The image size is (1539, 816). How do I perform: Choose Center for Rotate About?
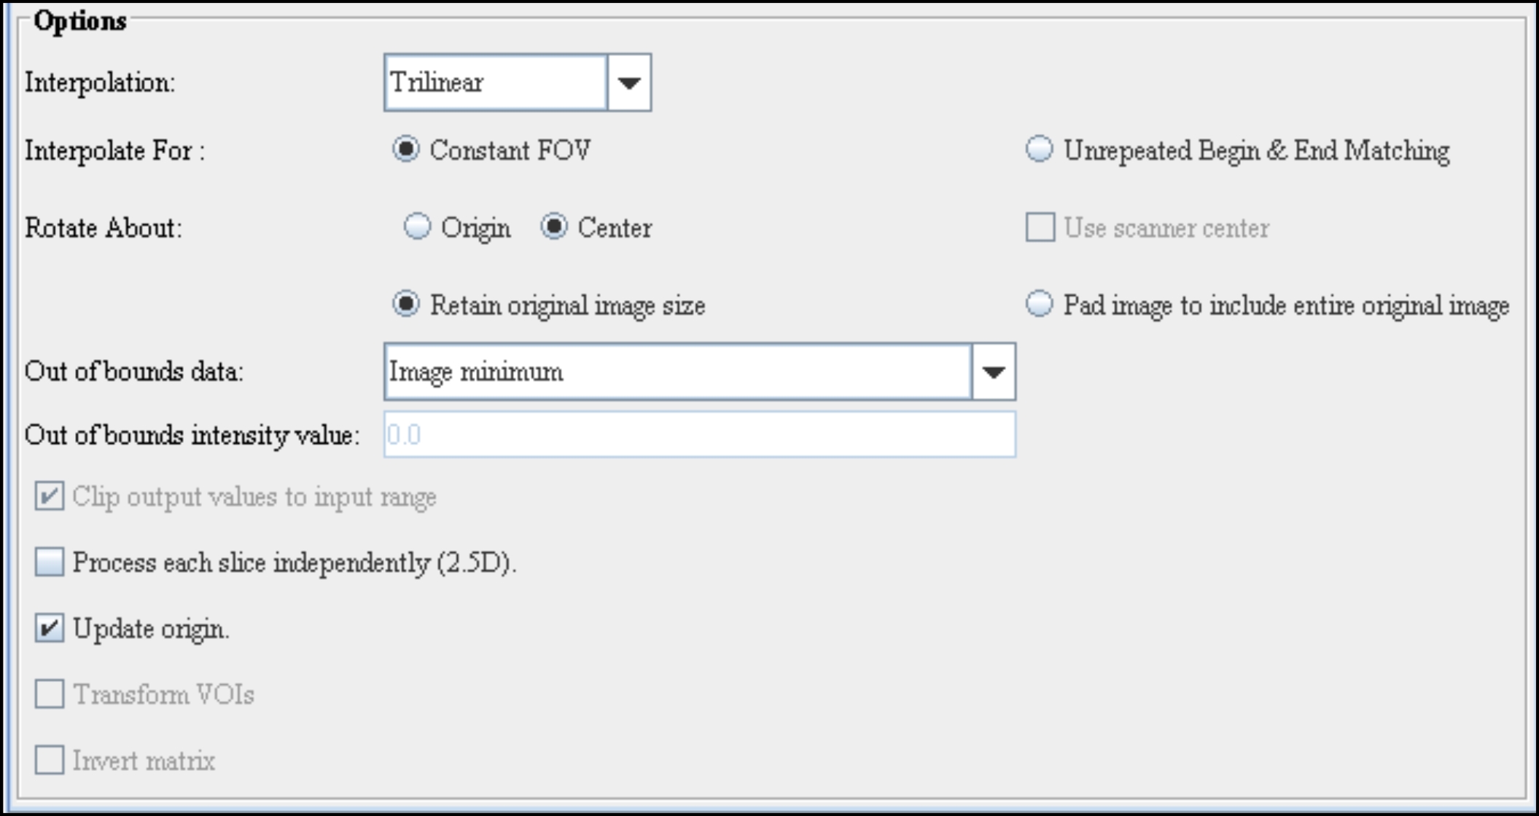(554, 227)
